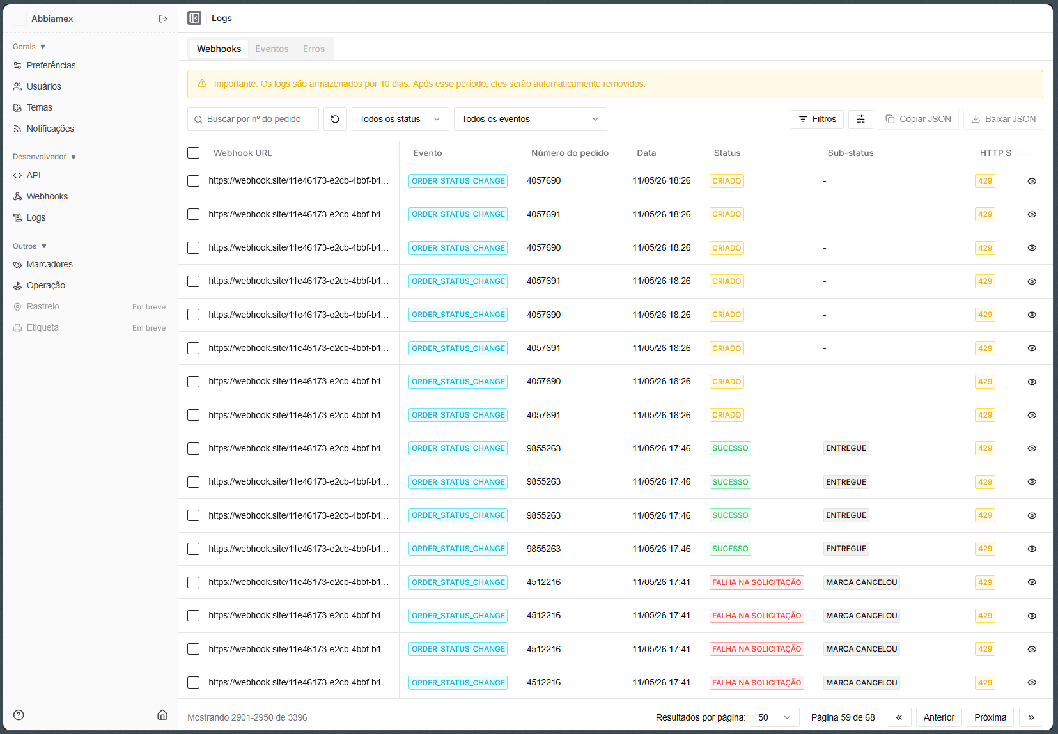Change results per page dropdown showing 50
The image size is (1058, 734).
click(775, 717)
